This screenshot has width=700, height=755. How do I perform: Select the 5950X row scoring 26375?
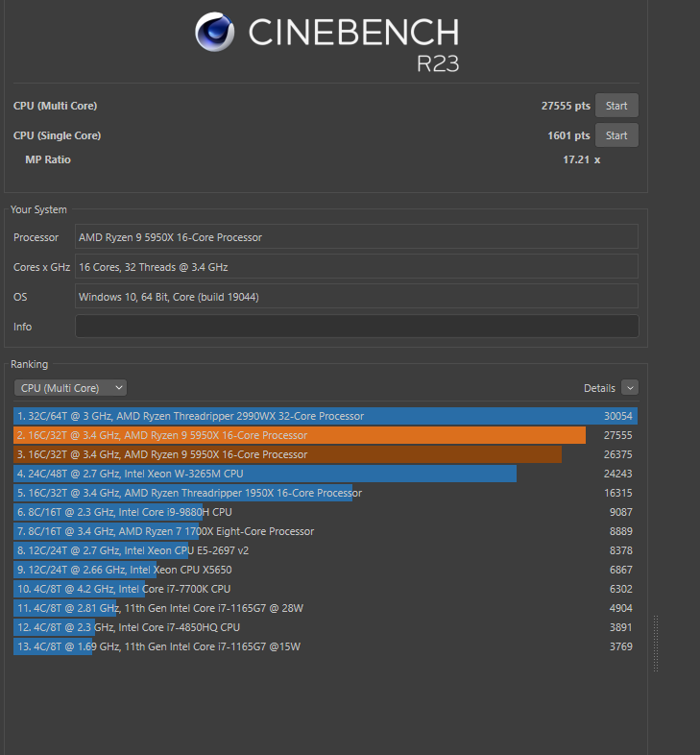pyautogui.click(x=326, y=454)
